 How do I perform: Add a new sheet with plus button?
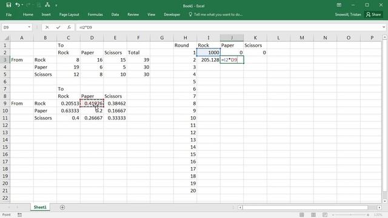(62, 207)
